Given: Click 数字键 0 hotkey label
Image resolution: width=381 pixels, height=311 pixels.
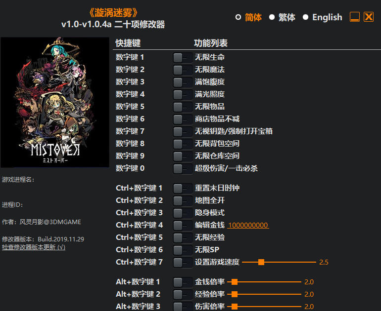Looking at the screenshot, I should click(x=130, y=168).
